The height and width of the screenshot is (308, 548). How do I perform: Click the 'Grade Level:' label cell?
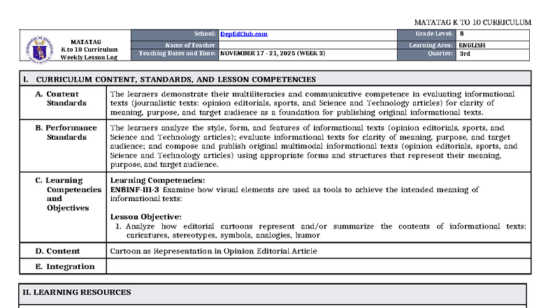426,34
